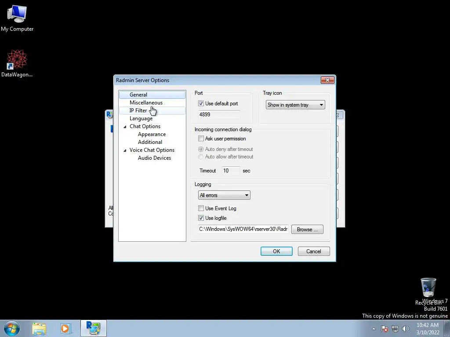Screen dimensions: 450x337
Task: Select Auto deny after timeout radio
Action: pyautogui.click(x=201, y=149)
